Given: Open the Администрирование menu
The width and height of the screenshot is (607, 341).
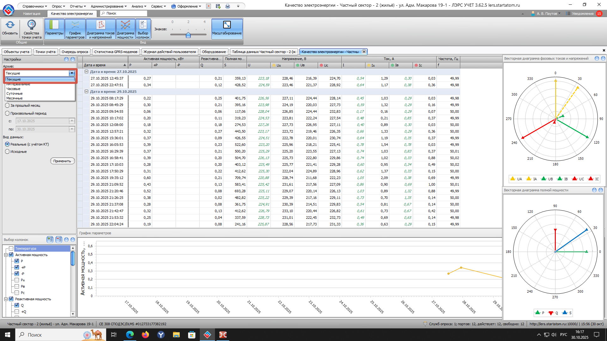Looking at the screenshot, I should tap(108, 6).
